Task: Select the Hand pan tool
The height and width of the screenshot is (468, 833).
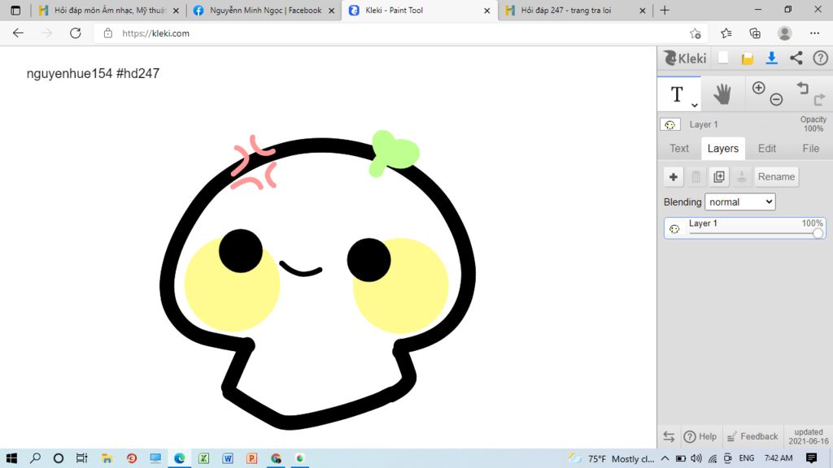Action: [x=722, y=94]
